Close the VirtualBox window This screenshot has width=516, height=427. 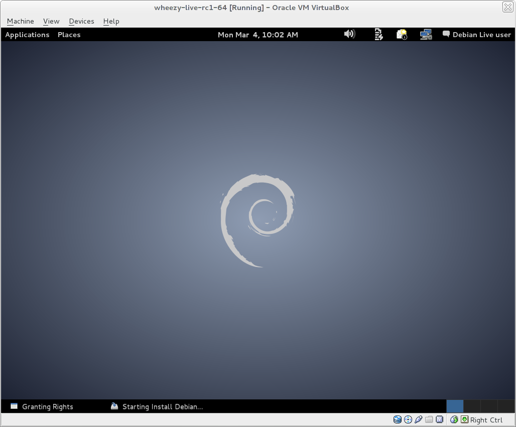508,7
